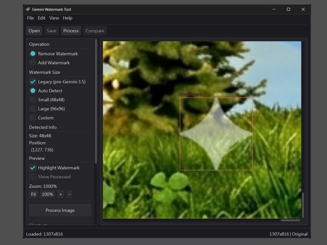Maximize the Gemini Watermark Tool window
Viewport: 327px width, 245px height.
pyautogui.click(x=288, y=9)
